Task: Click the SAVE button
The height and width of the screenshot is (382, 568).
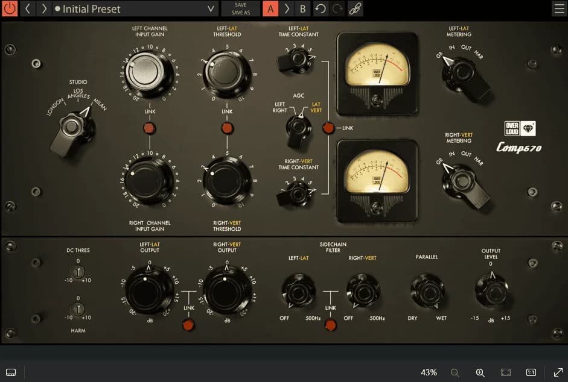Action: (x=241, y=5)
